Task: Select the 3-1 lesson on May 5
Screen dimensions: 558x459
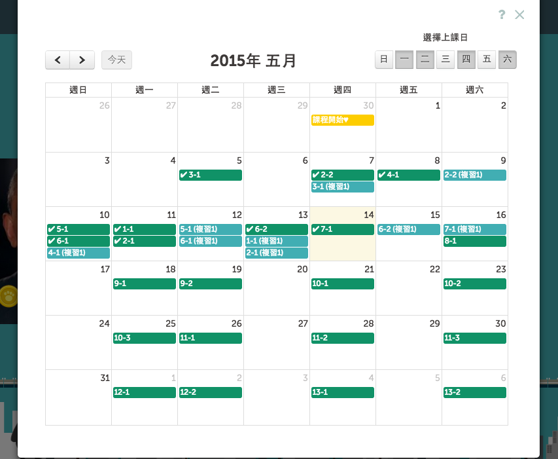Action: [x=210, y=175]
